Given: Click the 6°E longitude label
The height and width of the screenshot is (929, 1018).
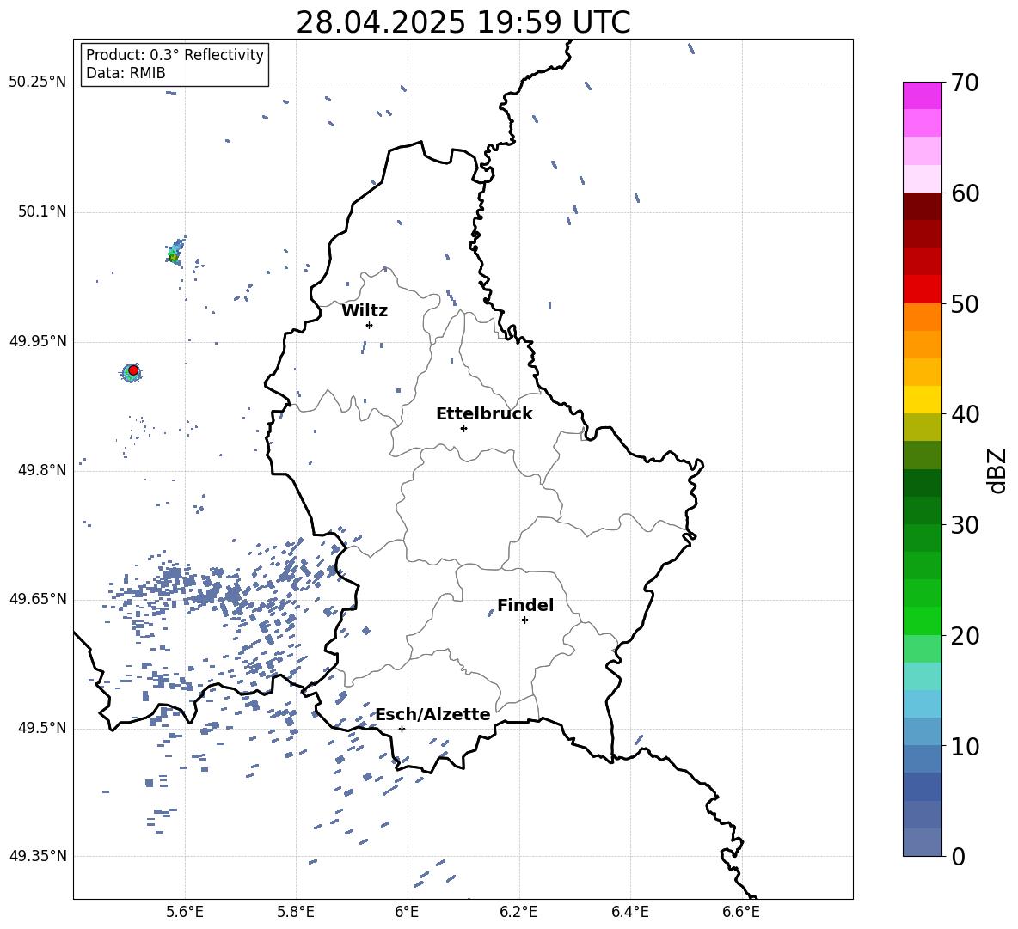Looking at the screenshot, I should [x=407, y=913].
